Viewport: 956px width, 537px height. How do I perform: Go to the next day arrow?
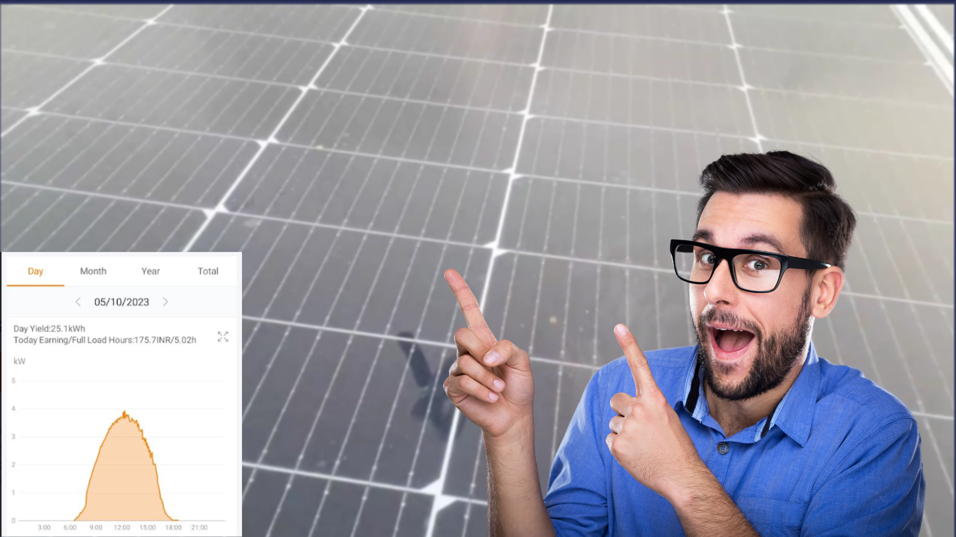click(x=165, y=302)
